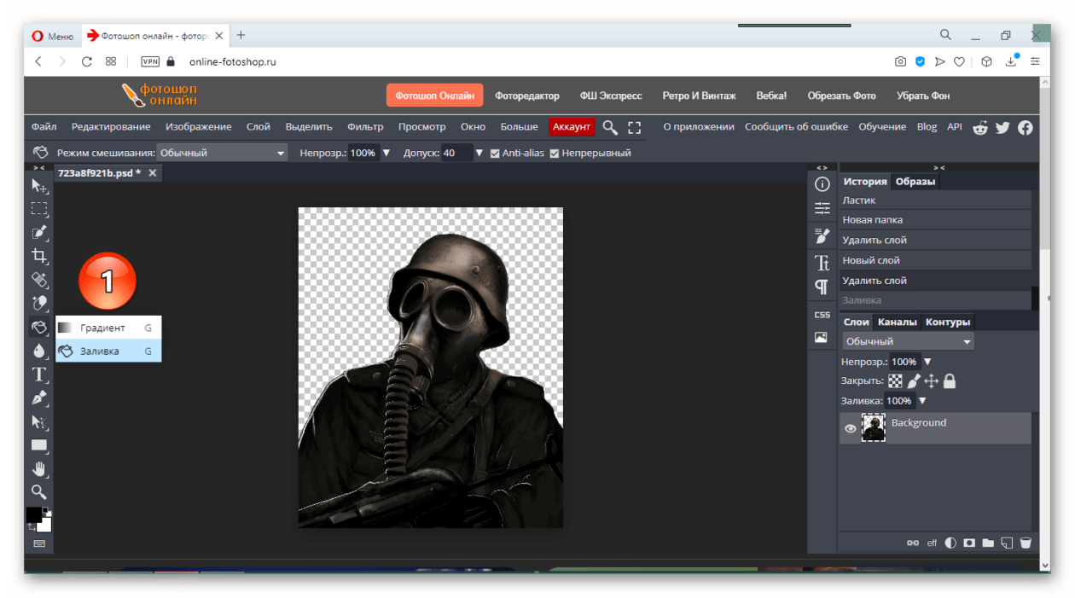Toggle lock transparent pixels

click(x=895, y=381)
